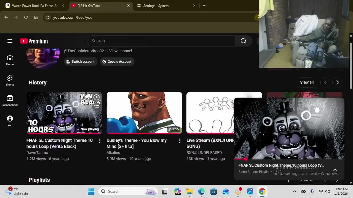The image size is (353, 198).
Task: Click Chrome icon on the taskbar
Action: pos(262,191)
